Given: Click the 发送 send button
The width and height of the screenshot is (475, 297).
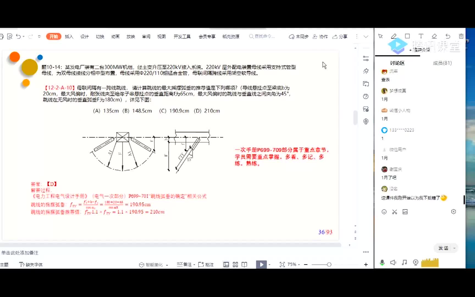Looking at the screenshot, I should click(x=443, y=248).
